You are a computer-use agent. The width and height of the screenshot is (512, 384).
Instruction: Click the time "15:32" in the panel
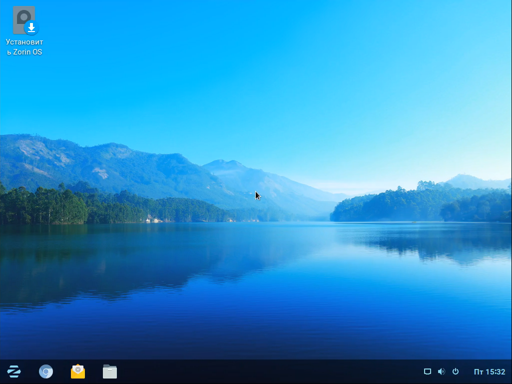point(496,371)
